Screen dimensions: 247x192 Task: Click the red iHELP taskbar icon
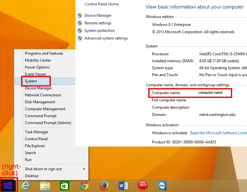(x=143, y=186)
